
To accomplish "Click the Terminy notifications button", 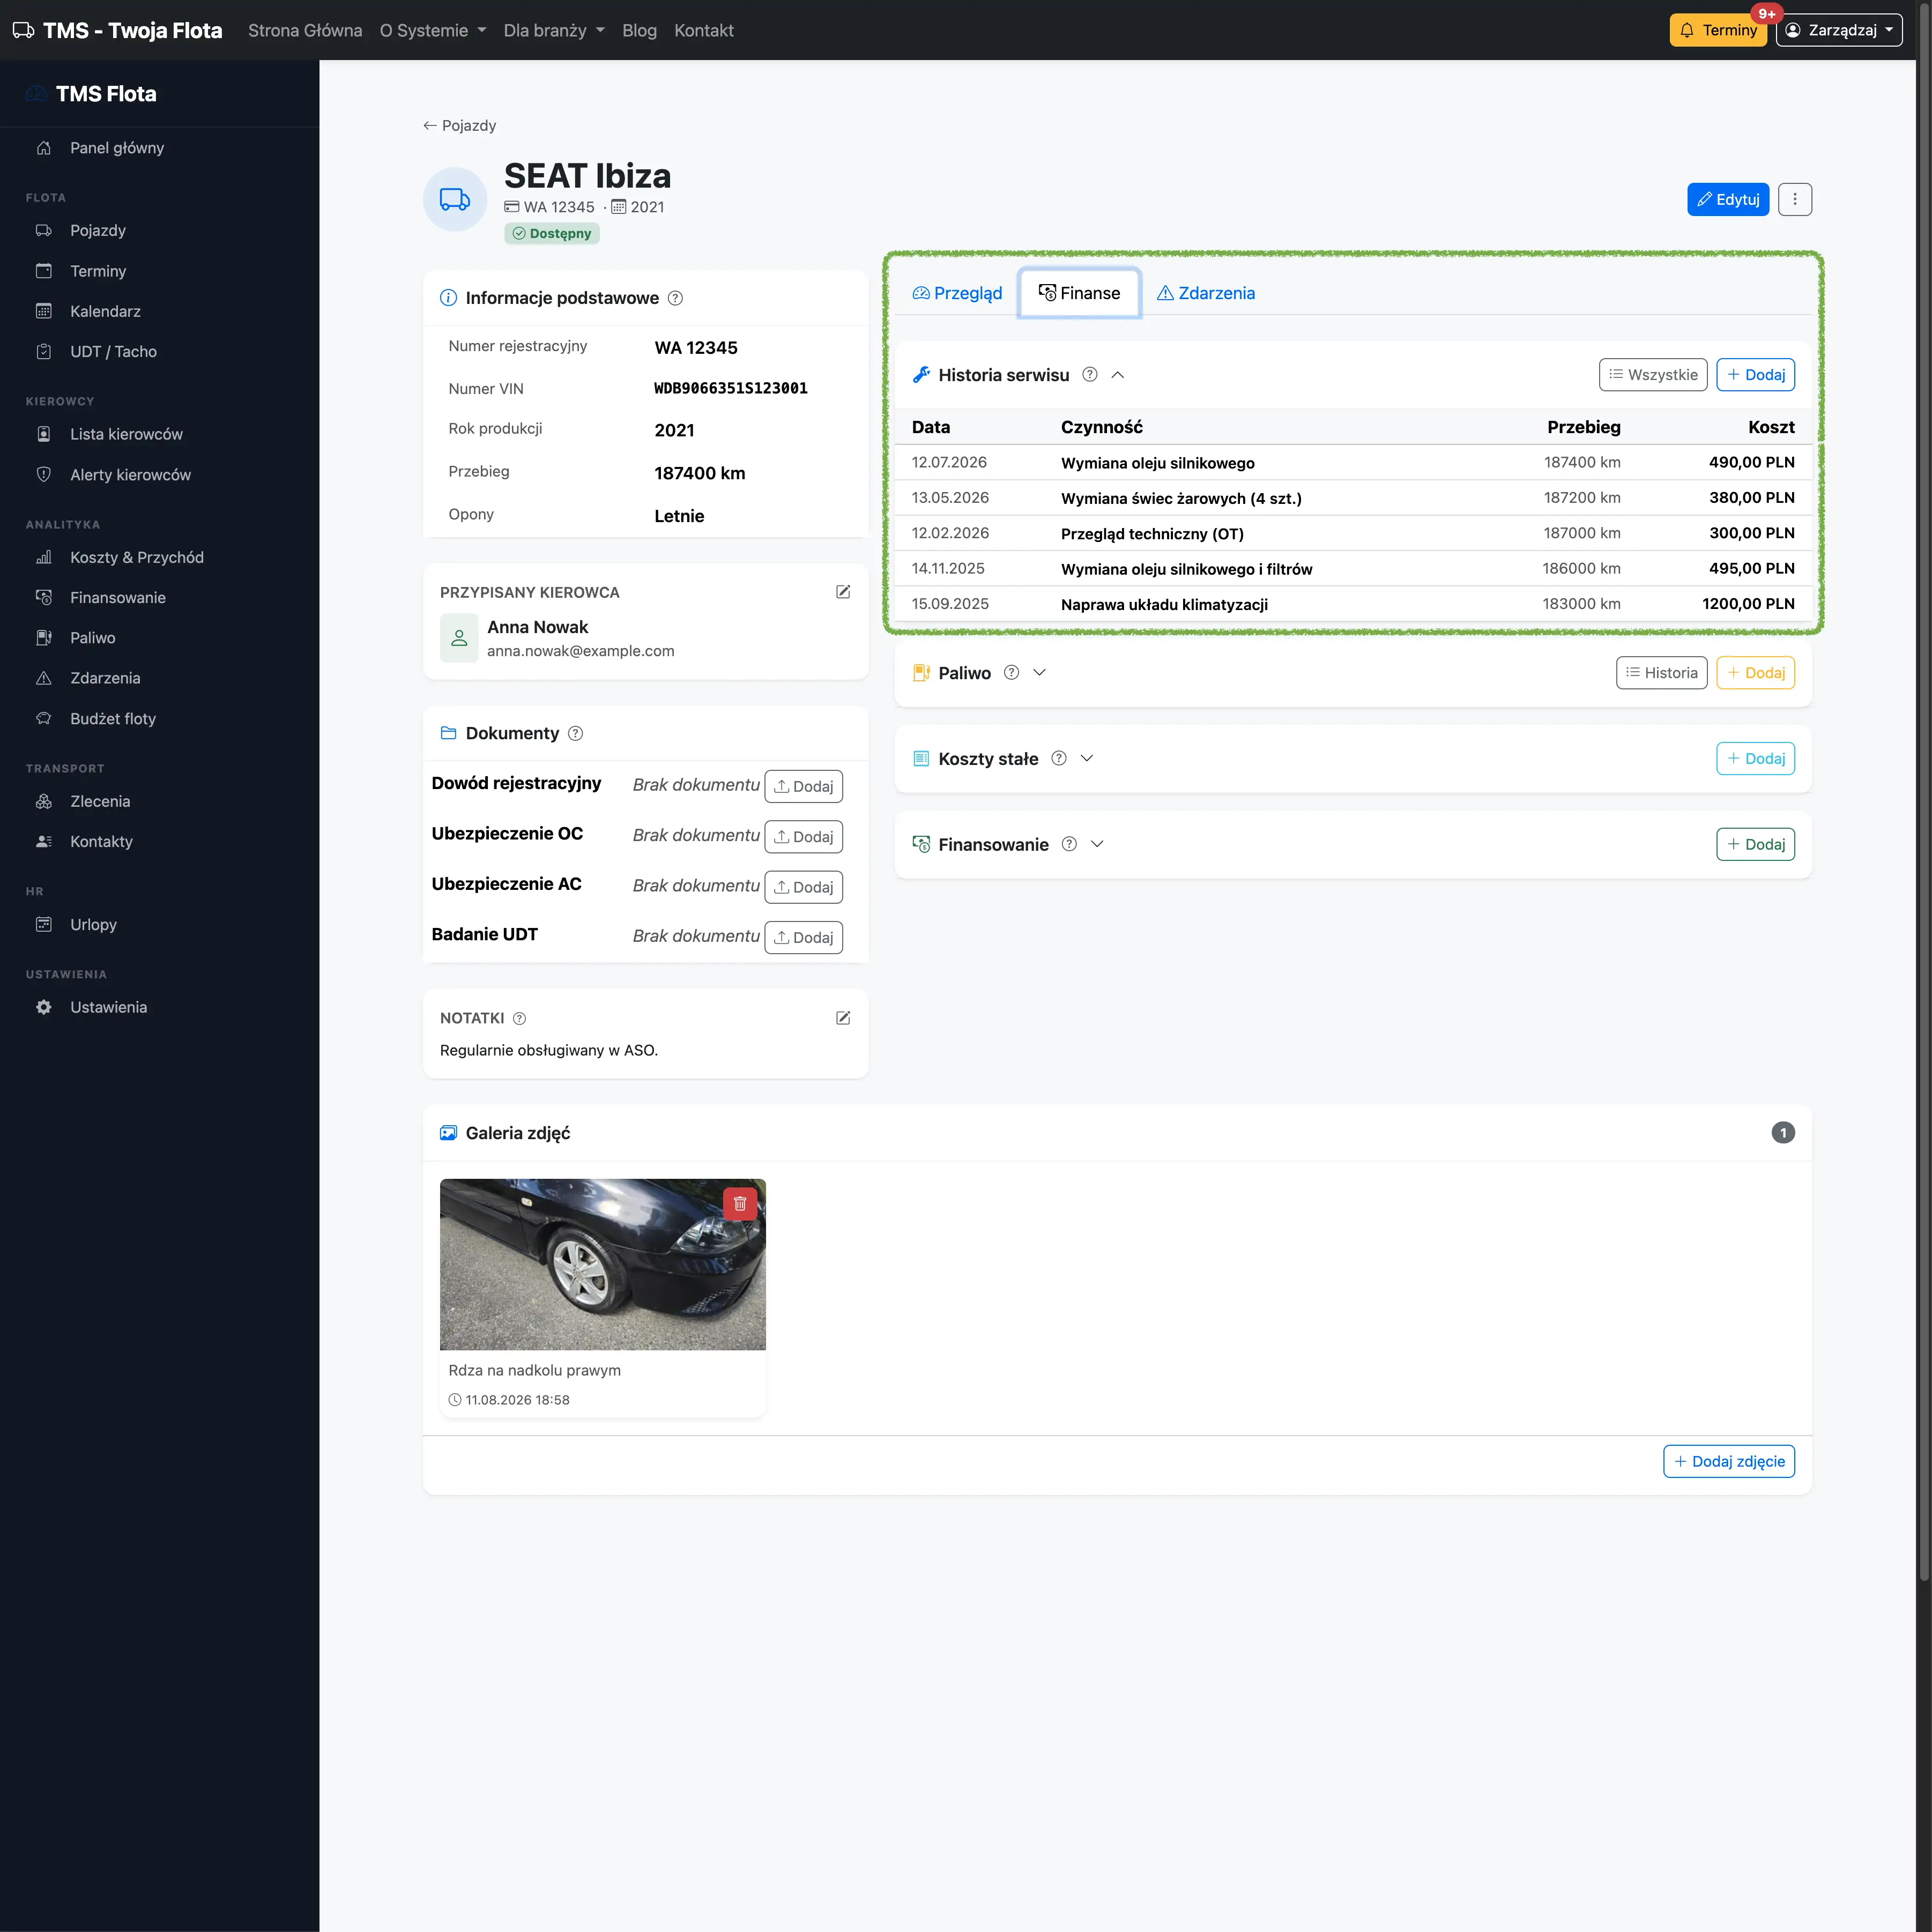I will point(1718,31).
